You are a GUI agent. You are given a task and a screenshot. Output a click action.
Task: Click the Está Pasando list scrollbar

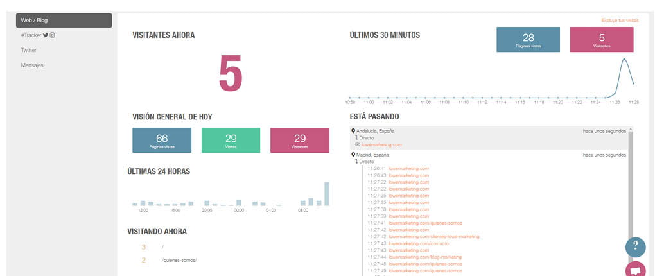click(x=629, y=193)
